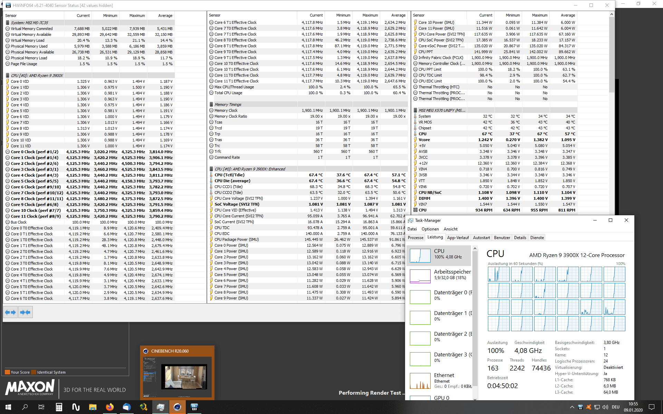Open the Action Center notifications icon
663x414 pixels.
click(x=652, y=407)
